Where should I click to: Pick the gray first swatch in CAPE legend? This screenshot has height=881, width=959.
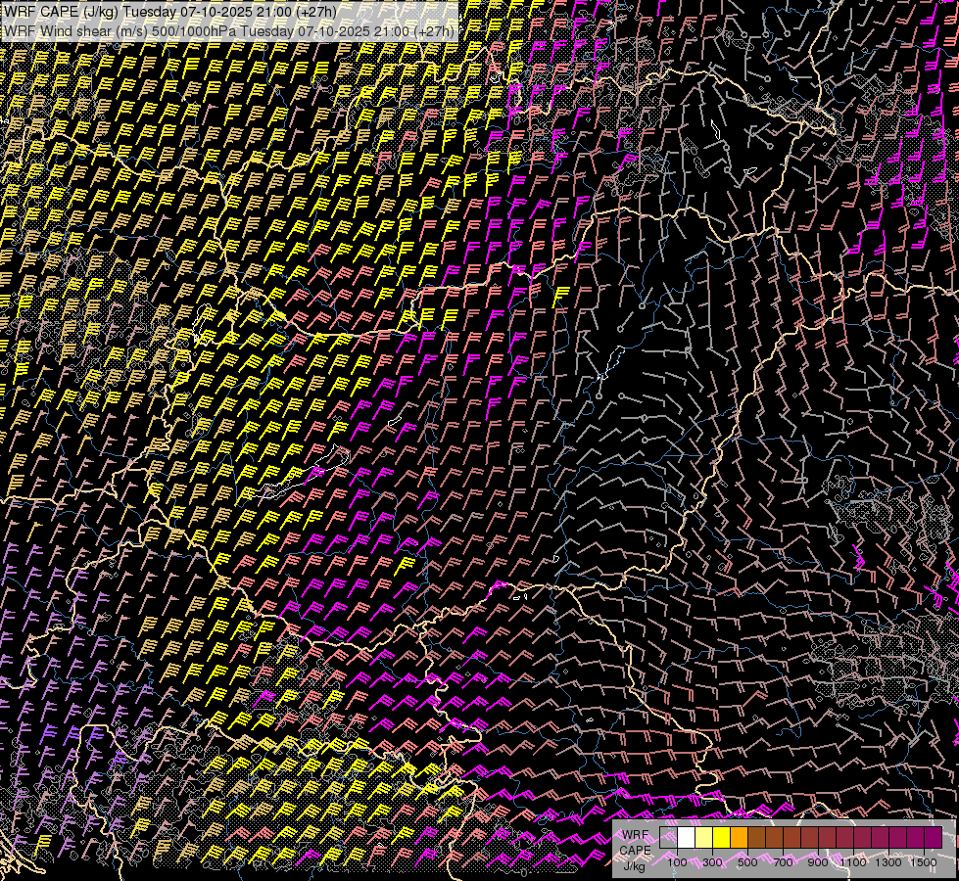click(669, 837)
